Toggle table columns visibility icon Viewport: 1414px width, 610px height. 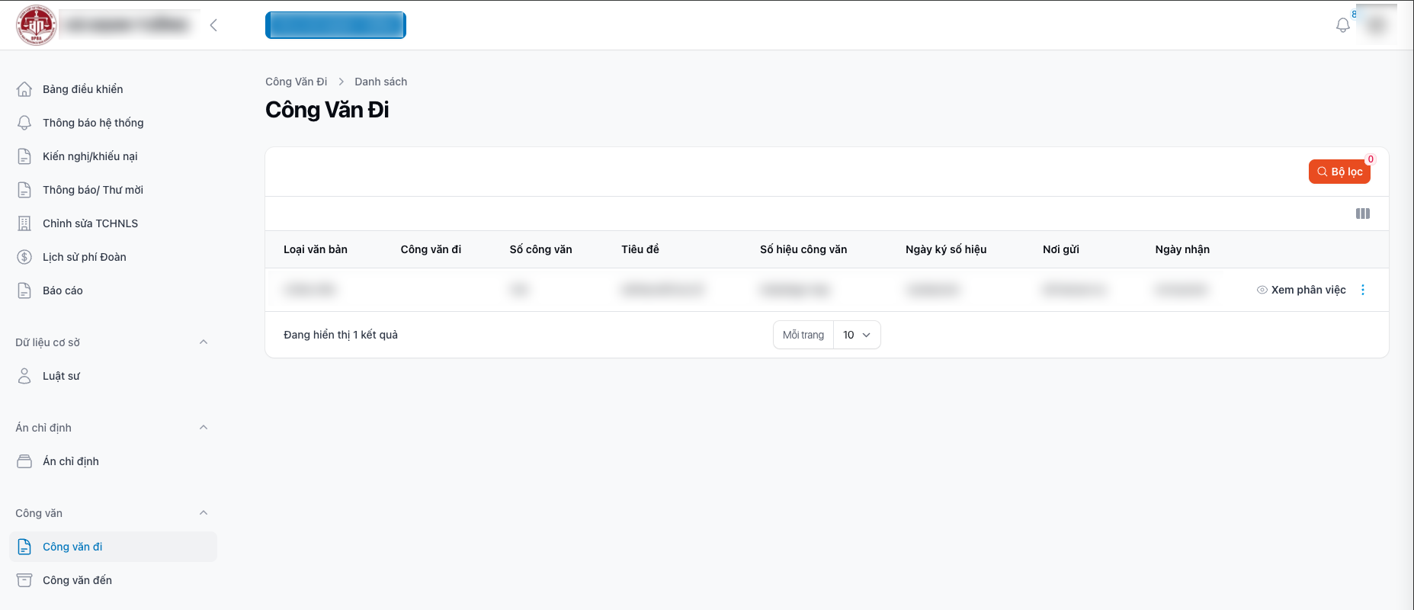tap(1362, 213)
